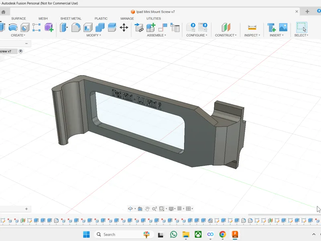Click the Insert Canvas image icon
This screenshot has height=241, width=321.
283,27
